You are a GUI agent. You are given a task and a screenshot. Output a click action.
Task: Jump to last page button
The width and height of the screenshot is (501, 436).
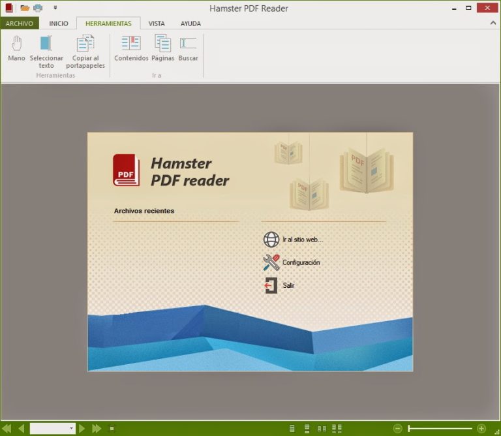click(x=97, y=428)
